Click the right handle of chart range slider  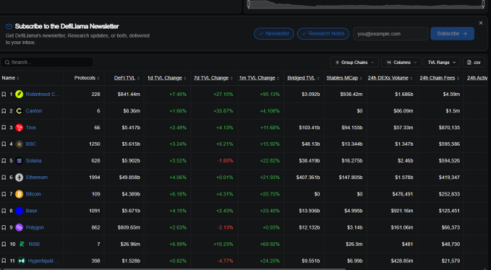pyautogui.click(x=483, y=4)
